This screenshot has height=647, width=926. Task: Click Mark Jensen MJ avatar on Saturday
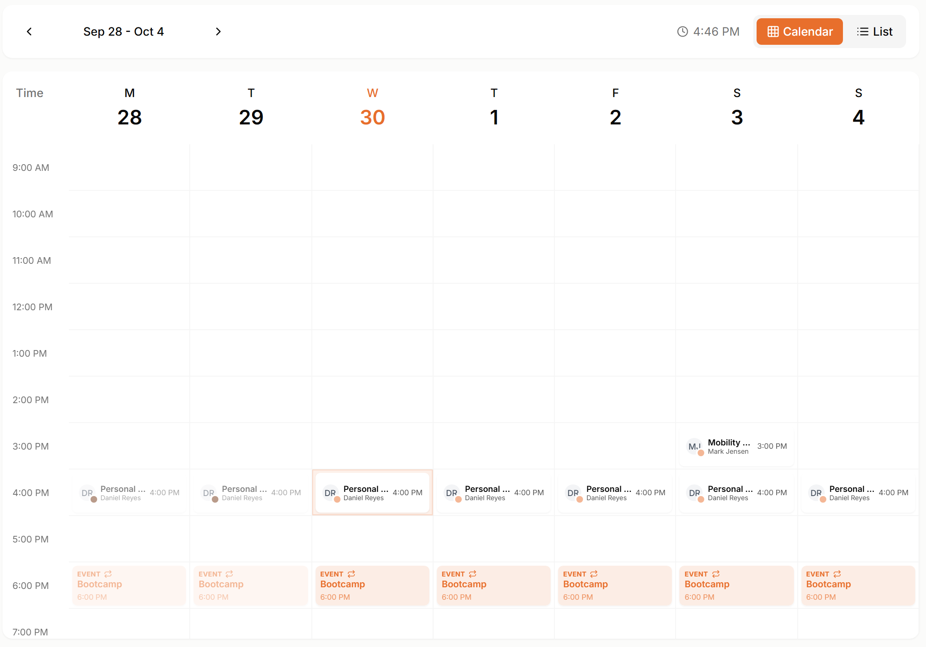(x=695, y=447)
